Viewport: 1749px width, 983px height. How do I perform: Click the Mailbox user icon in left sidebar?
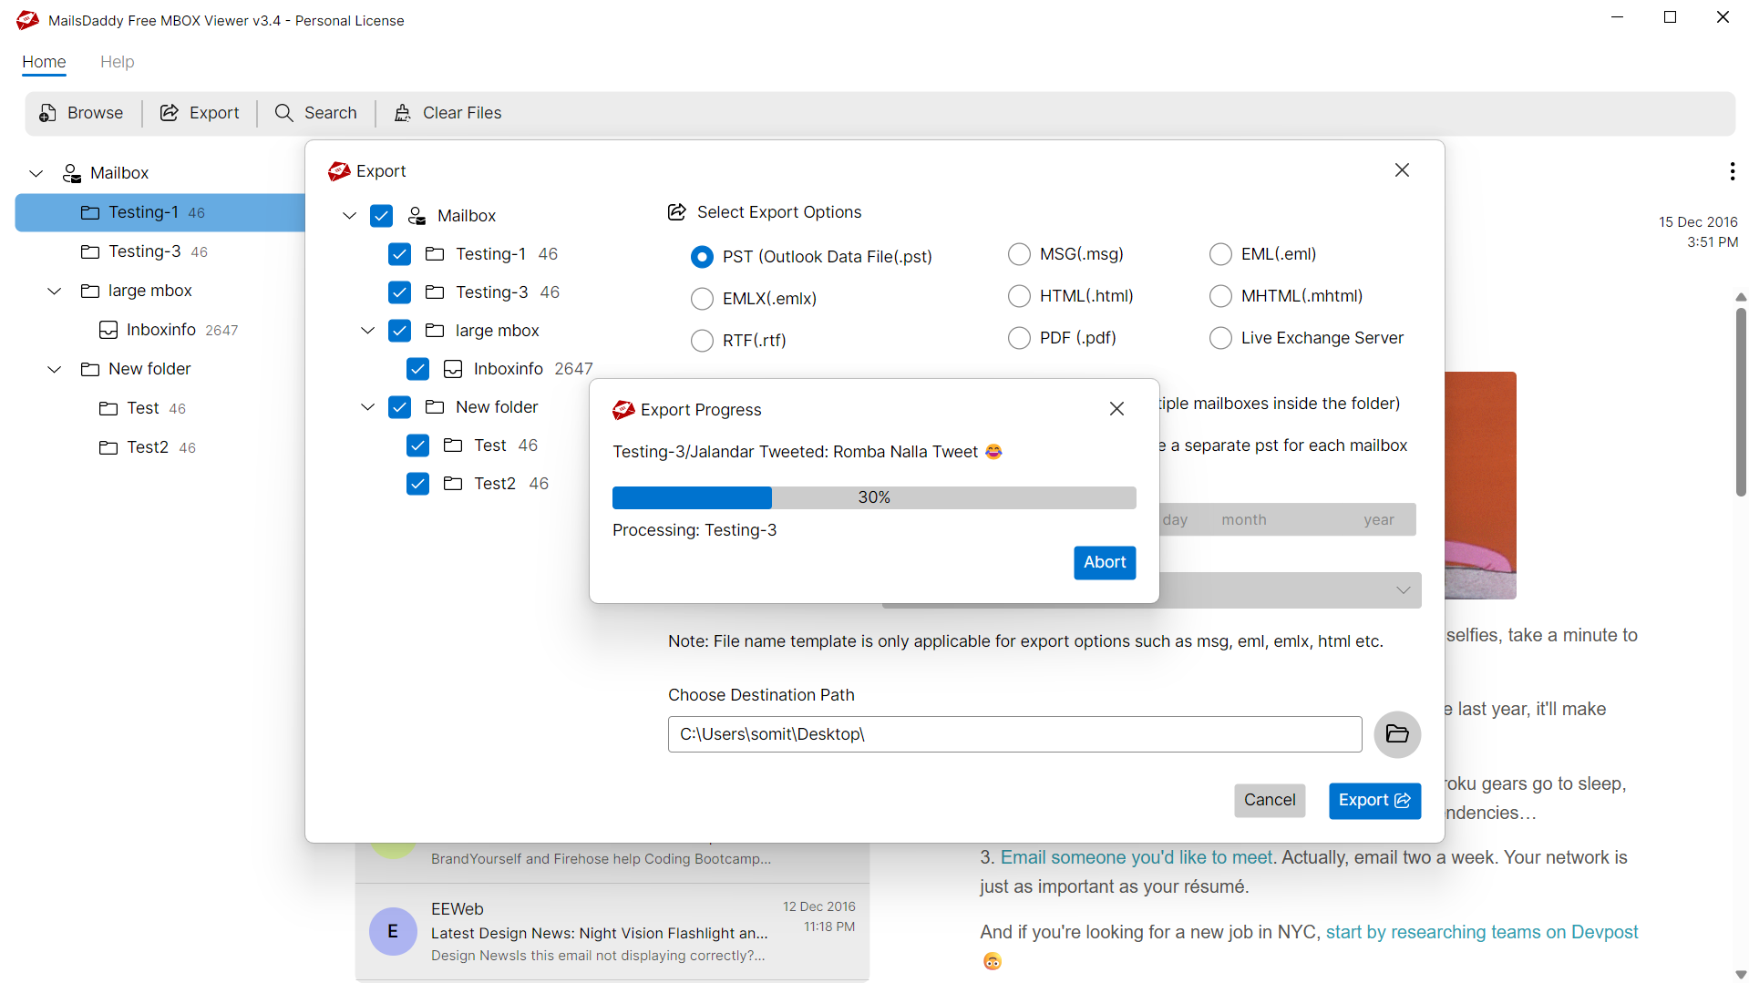(x=71, y=173)
